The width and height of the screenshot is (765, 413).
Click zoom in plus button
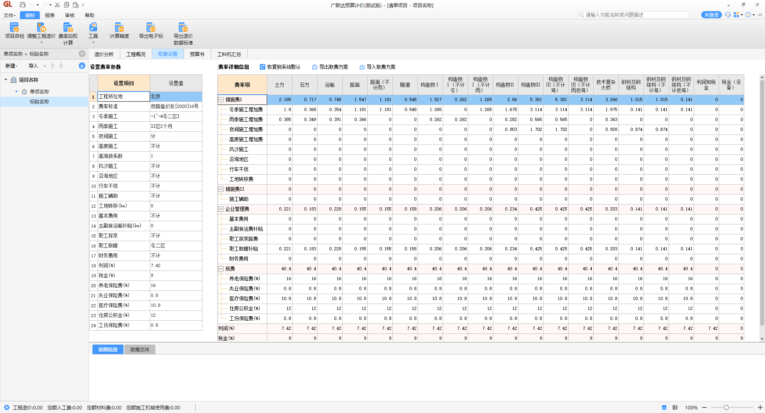(x=760, y=407)
